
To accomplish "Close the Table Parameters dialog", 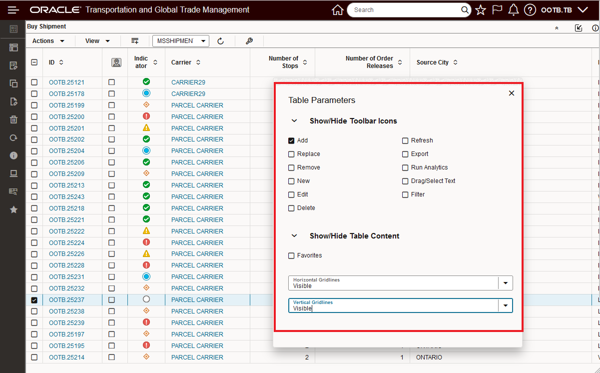I will [x=512, y=93].
